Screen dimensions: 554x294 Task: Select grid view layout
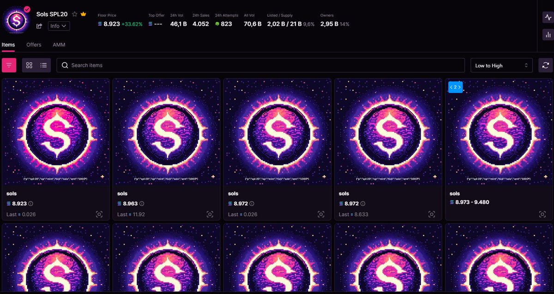click(29, 65)
